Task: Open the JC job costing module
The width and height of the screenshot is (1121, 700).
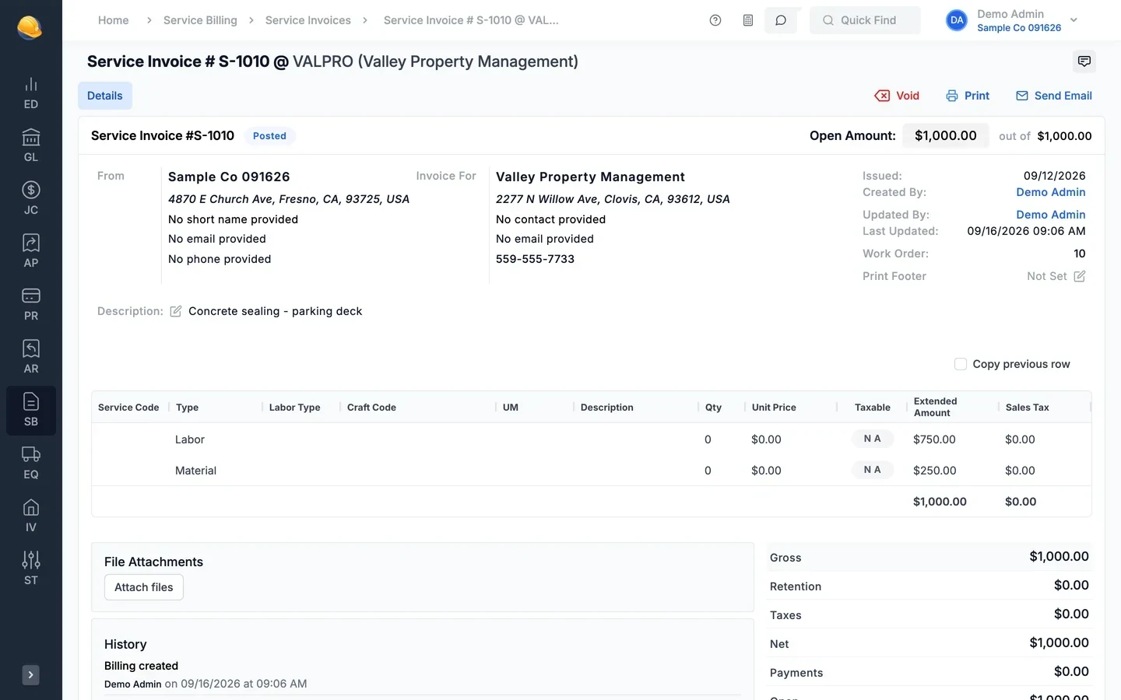Action: (31, 199)
